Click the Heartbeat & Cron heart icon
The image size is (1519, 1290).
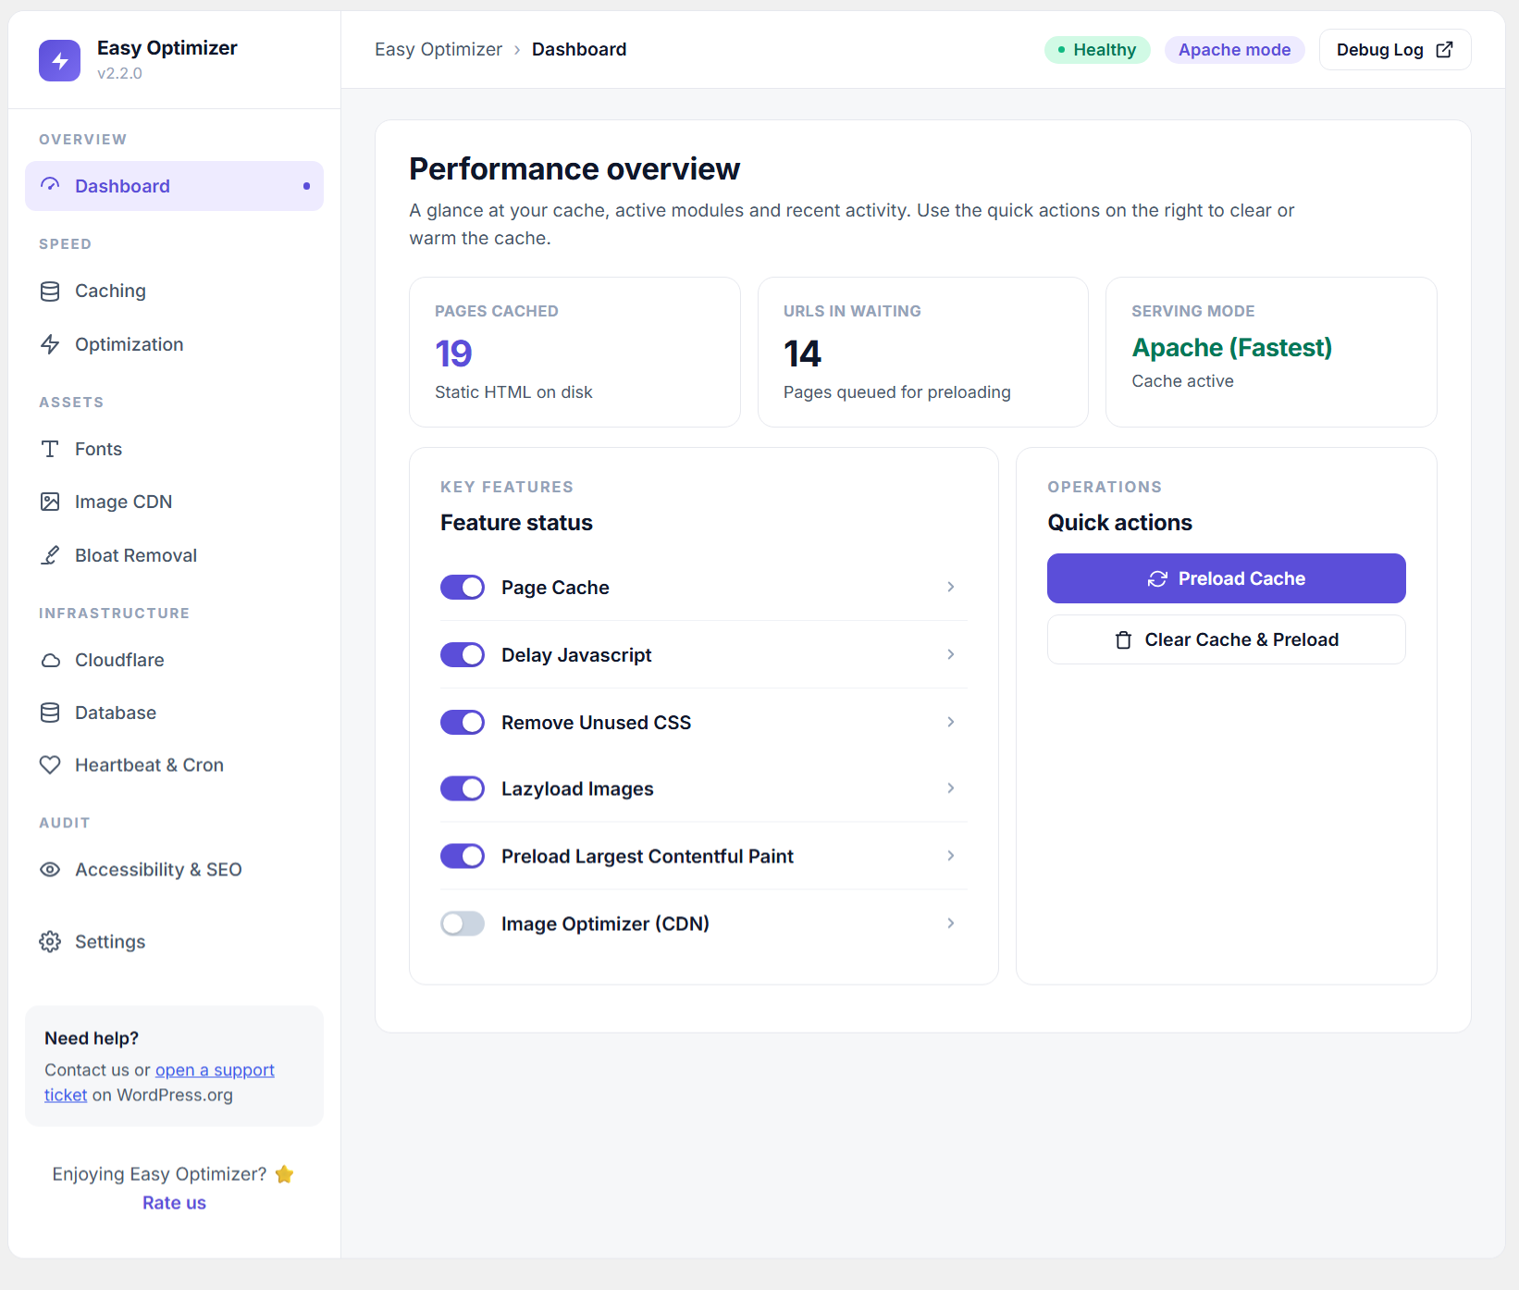(50, 765)
